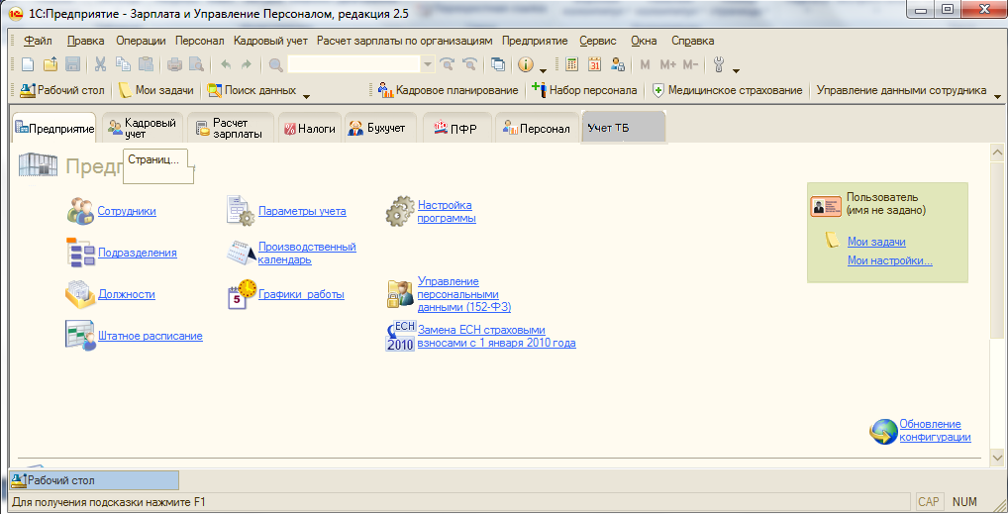Click the Сотрудники people icon
This screenshot has height=514, width=1008.
80,211
